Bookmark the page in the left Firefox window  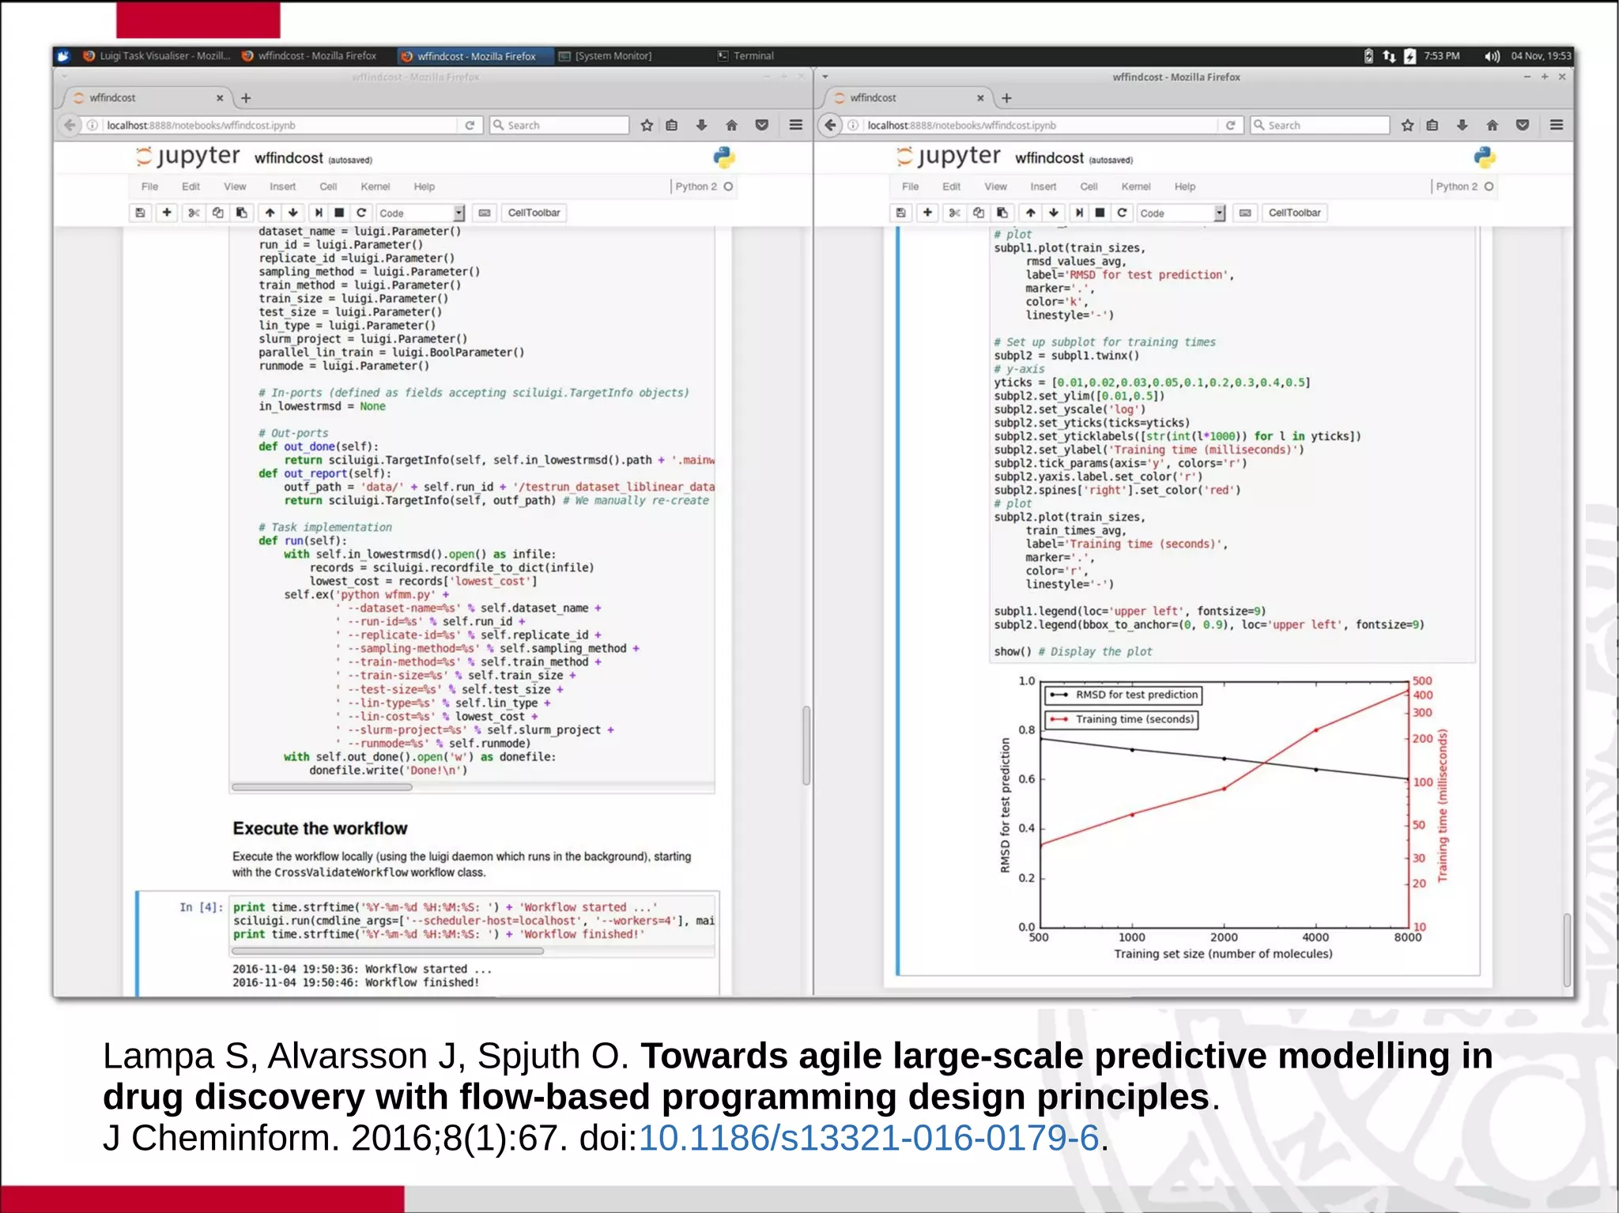pyautogui.click(x=647, y=125)
